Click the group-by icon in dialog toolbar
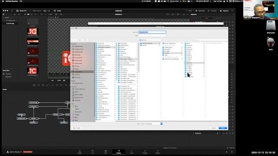Screen dimensions: 278x156 click(86, 40)
